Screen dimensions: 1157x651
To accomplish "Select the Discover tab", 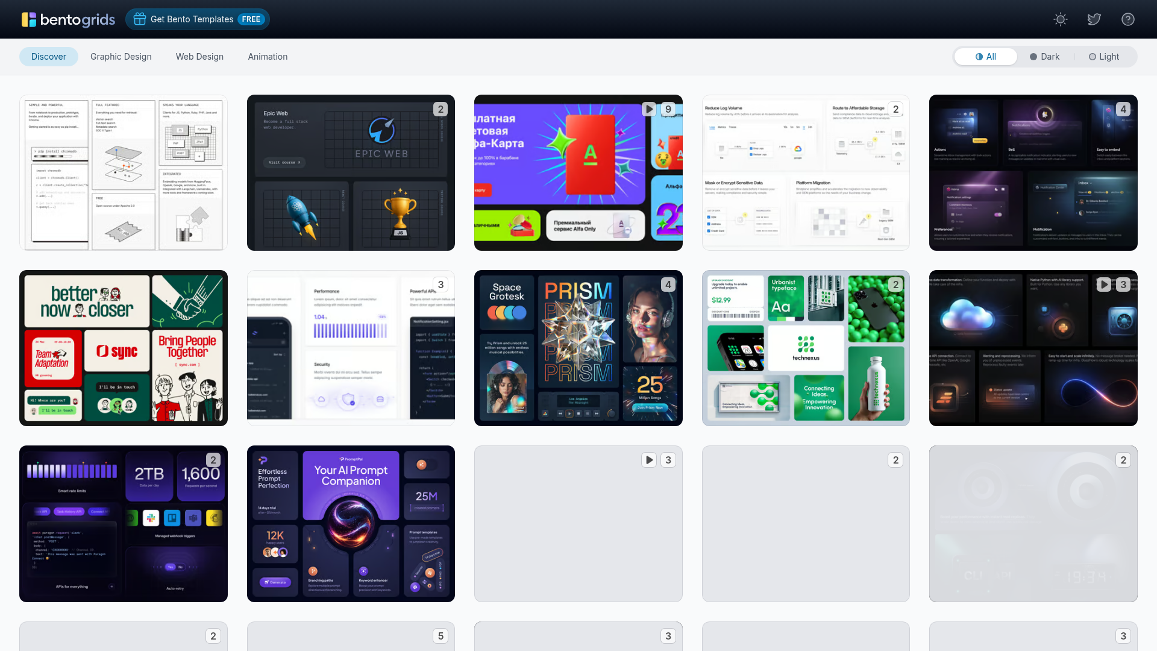I will click(49, 57).
